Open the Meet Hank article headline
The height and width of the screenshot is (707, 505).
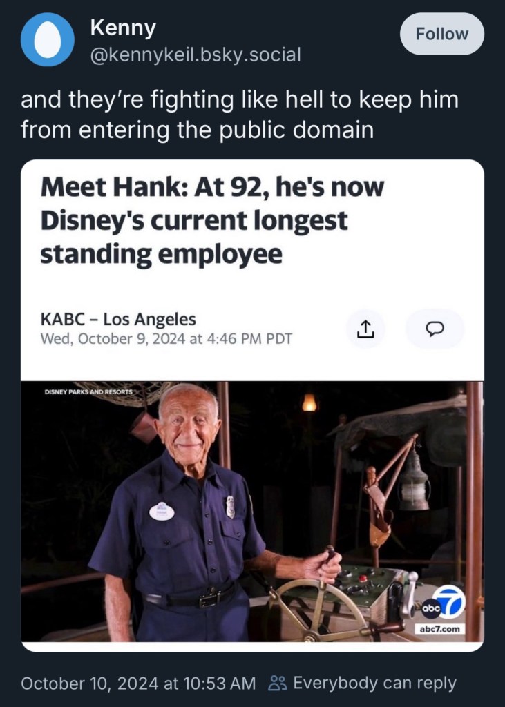click(212, 220)
